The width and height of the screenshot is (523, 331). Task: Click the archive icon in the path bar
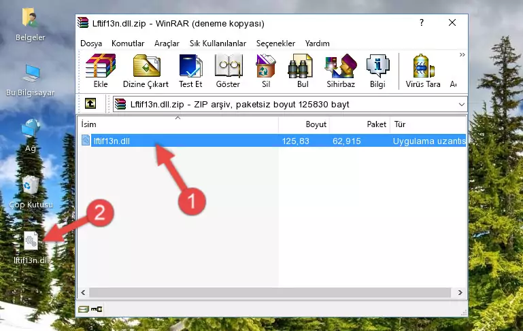click(120, 105)
